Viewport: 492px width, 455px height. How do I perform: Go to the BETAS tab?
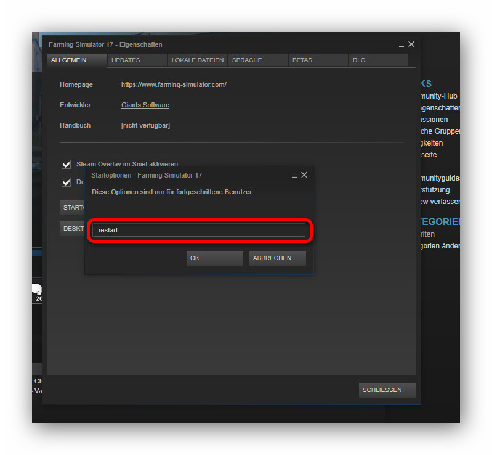pyautogui.click(x=318, y=60)
